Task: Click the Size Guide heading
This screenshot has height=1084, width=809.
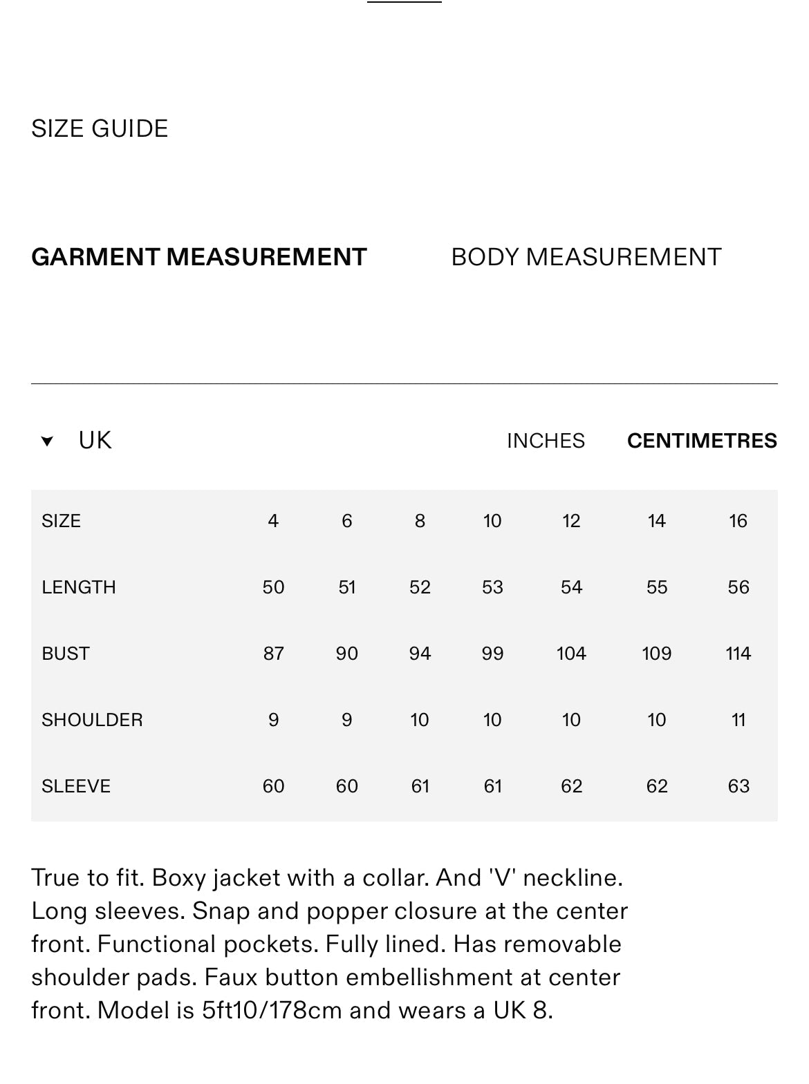Action: click(100, 129)
